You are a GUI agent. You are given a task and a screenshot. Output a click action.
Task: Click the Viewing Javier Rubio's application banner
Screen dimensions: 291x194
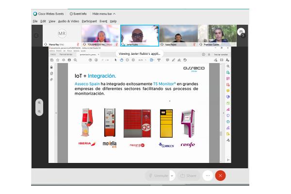pyautogui.click(x=139, y=54)
